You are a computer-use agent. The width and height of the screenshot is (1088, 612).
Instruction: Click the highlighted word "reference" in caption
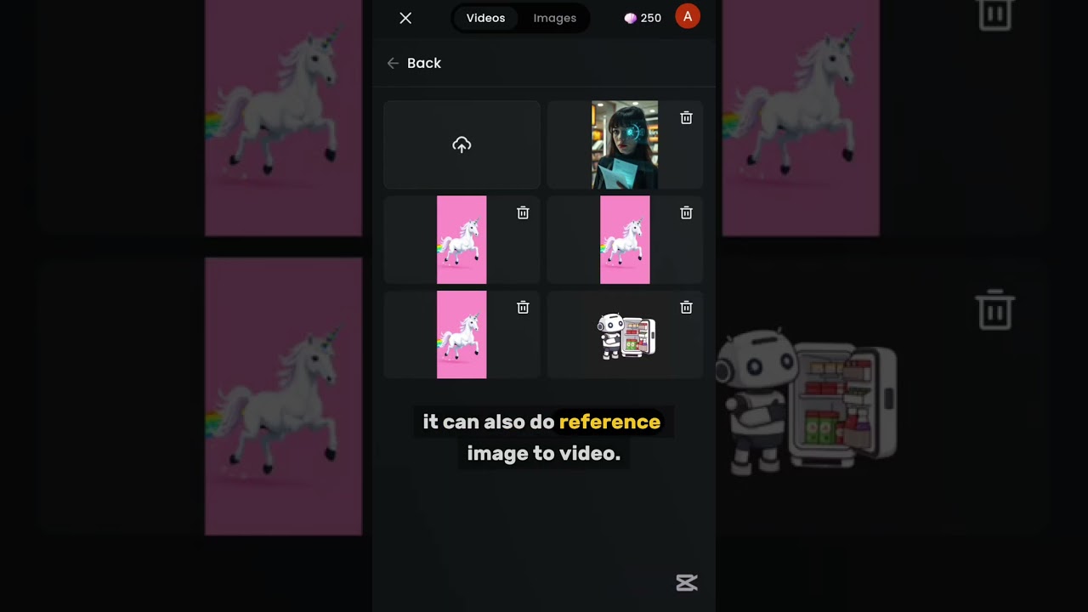tap(609, 422)
